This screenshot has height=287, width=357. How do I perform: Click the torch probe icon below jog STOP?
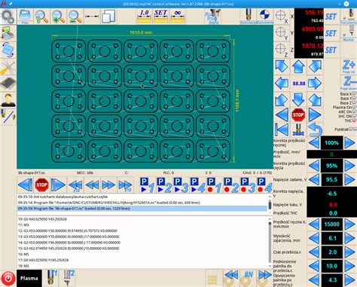click(298, 130)
